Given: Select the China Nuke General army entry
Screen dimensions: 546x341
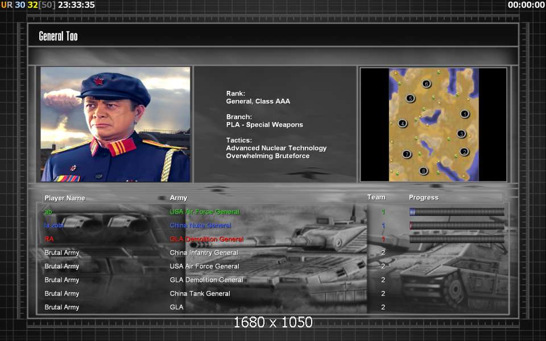Looking at the screenshot, I should coord(200,226).
